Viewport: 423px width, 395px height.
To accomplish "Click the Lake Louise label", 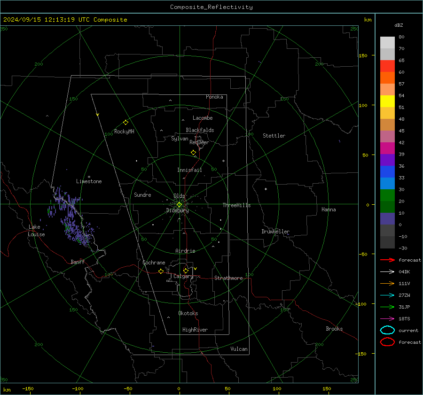I will pos(36,231).
